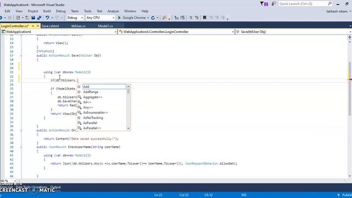Open the Tools menu
The width and height of the screenshot is (352, 198).
pos(87,11)
